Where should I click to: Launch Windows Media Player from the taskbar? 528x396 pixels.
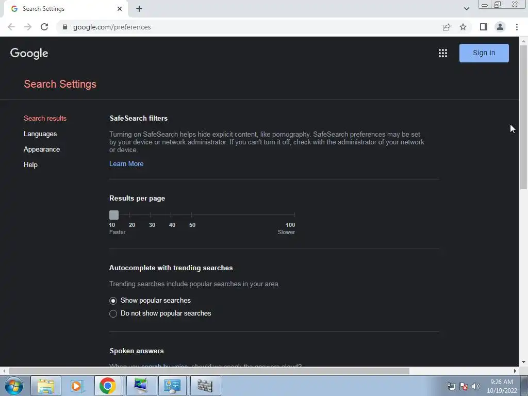[x=77, y=386]
